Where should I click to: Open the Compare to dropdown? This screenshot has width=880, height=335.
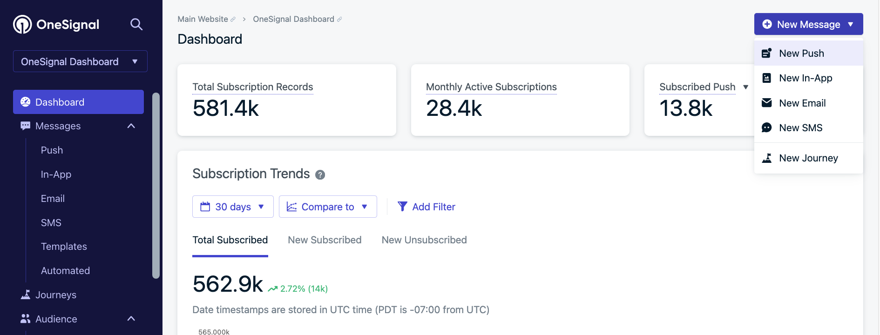click(328, 207)
